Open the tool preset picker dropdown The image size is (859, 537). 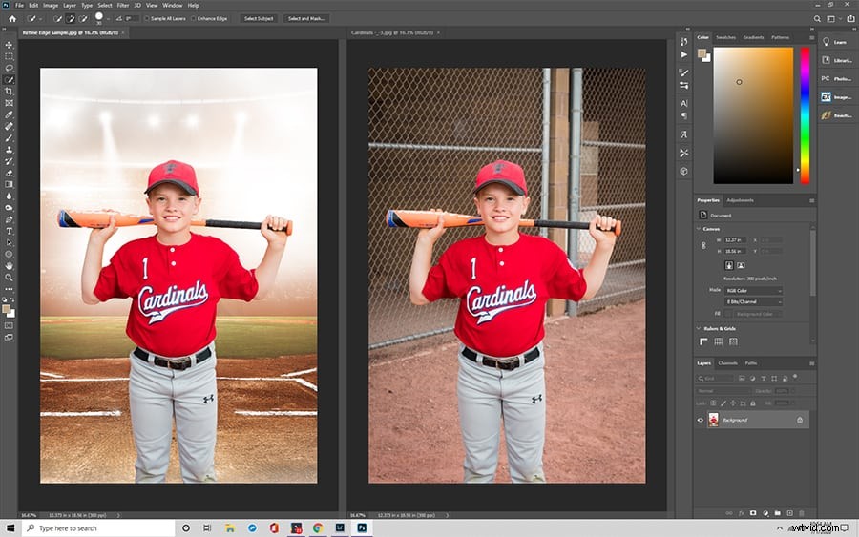(40, 19)
